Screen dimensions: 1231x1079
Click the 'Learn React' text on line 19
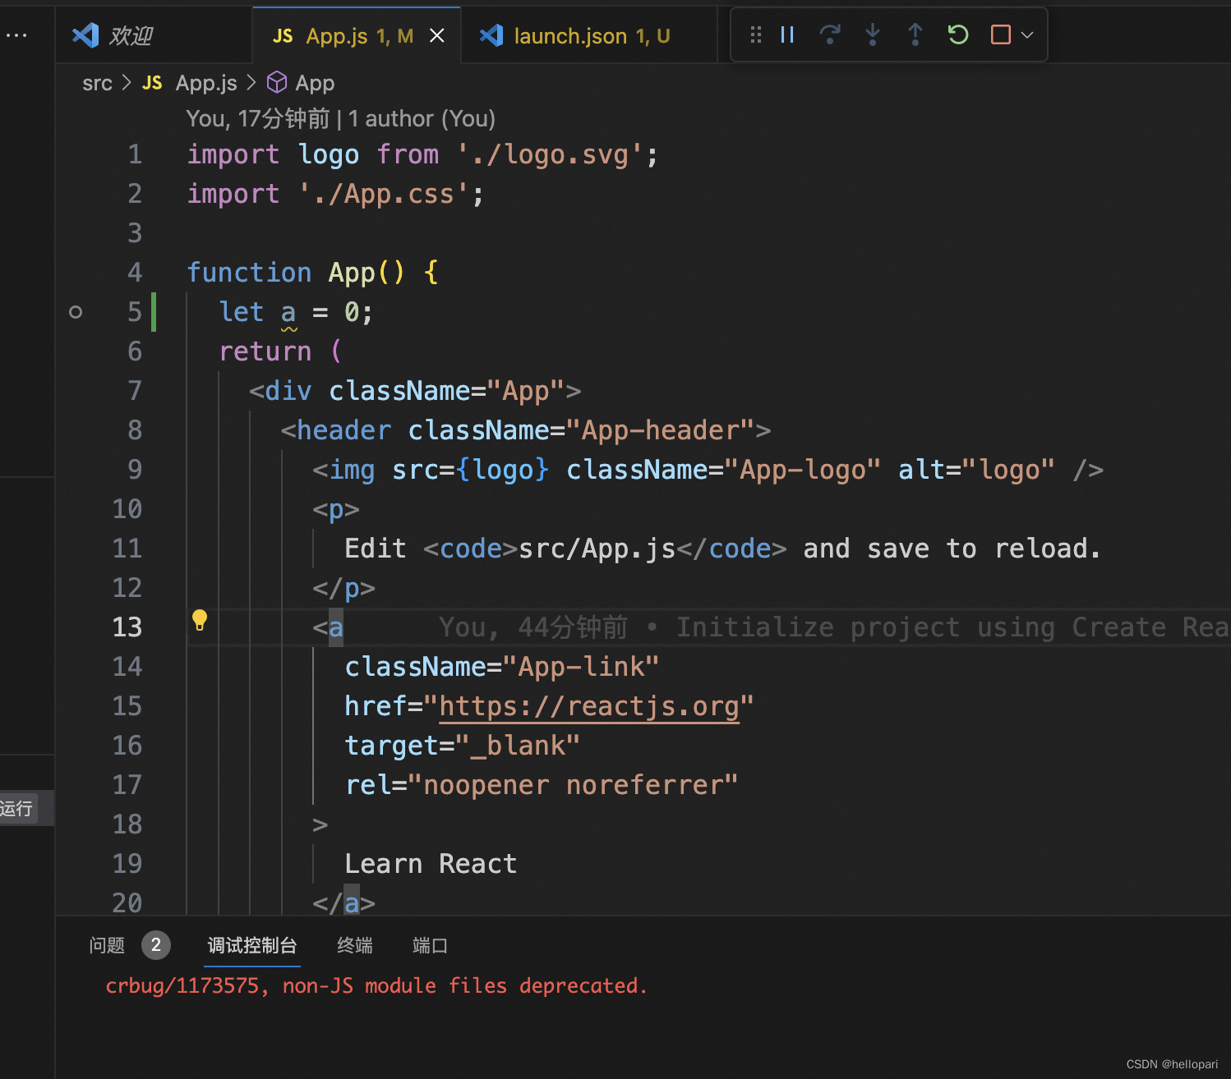pyautogui.click(x=431, y=864)
